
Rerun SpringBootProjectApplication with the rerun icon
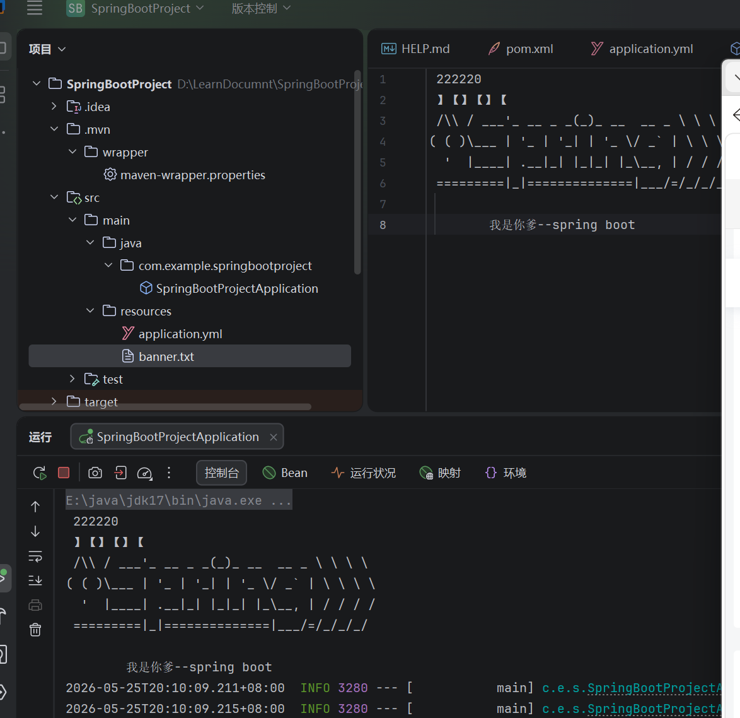coord(40,473)
